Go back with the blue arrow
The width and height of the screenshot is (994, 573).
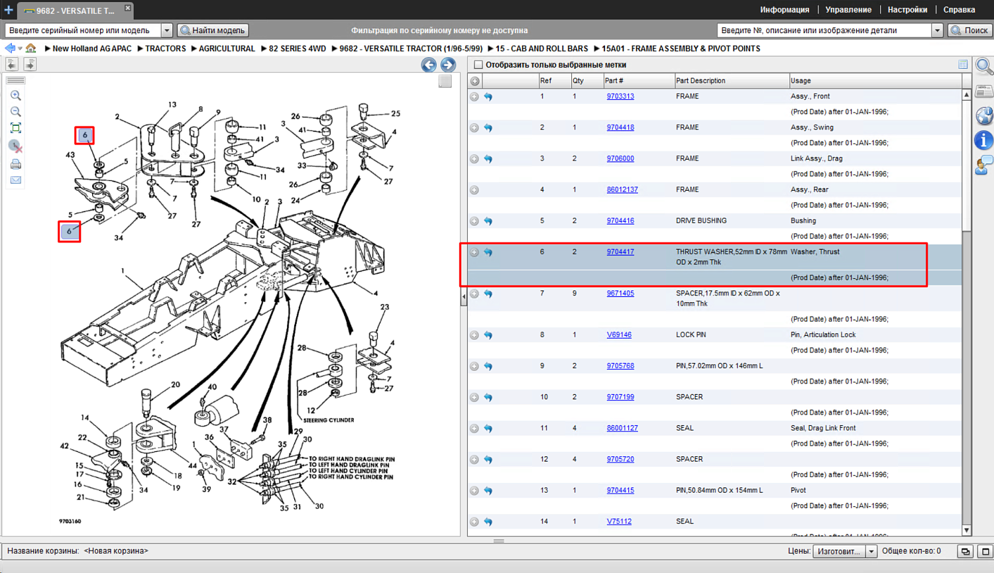click(x=10, y=48)
